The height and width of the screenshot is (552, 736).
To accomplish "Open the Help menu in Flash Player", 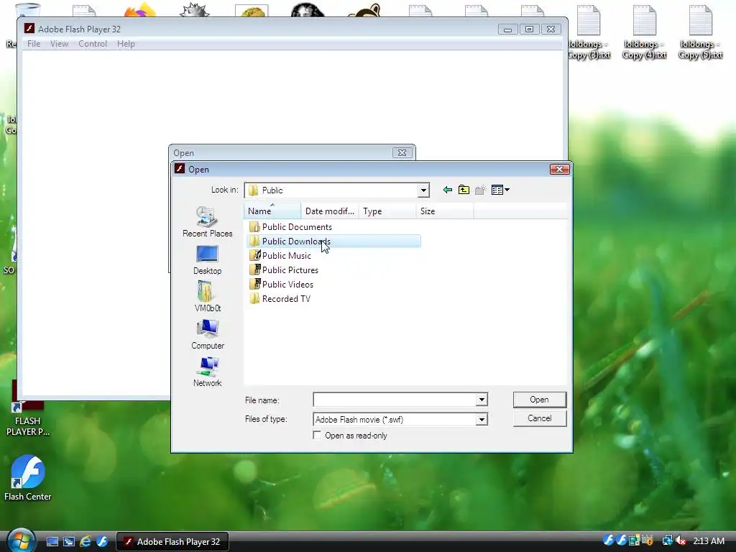I will (126, 44).
